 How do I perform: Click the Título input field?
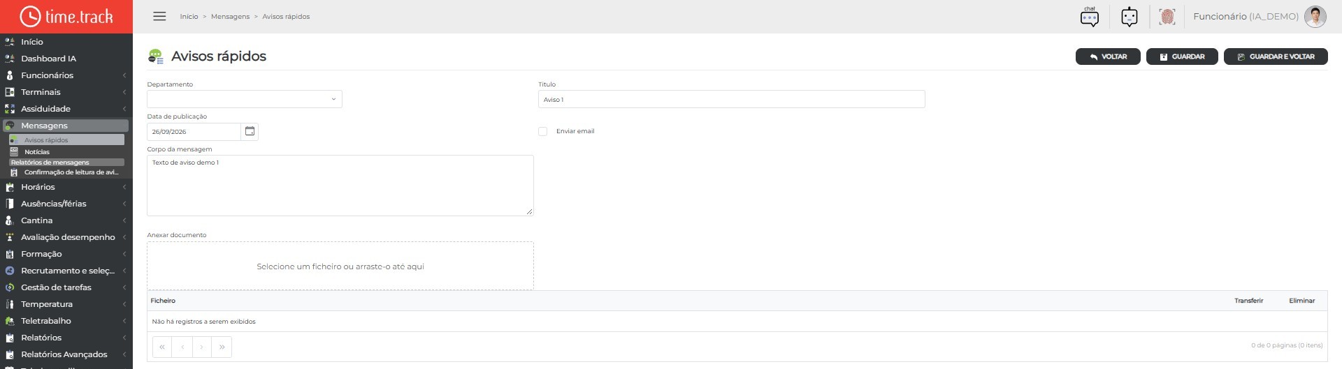(x=731, y=99)
